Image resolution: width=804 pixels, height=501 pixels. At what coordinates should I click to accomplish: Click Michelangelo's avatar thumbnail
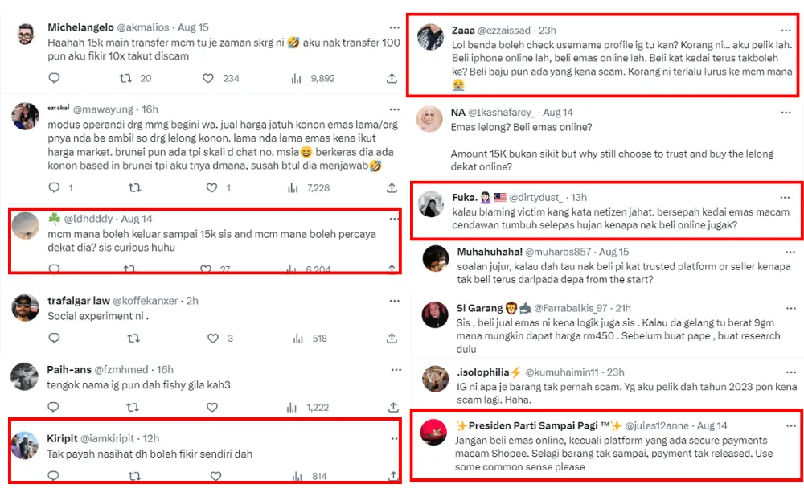25,34
